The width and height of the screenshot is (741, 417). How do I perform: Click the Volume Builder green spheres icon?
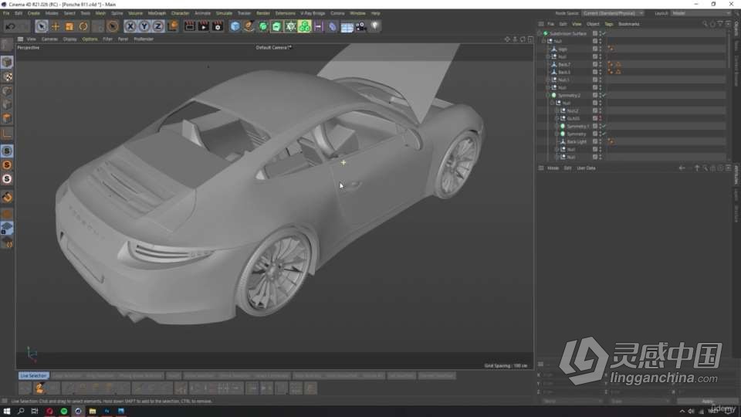coord(305,26)
